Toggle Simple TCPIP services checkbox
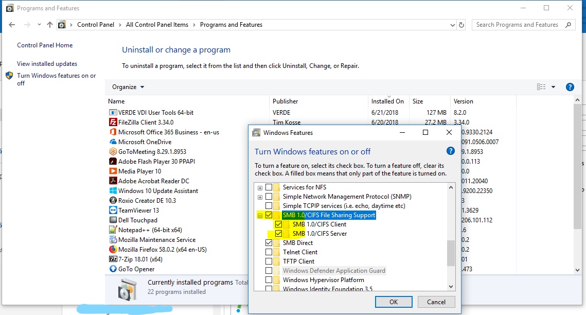 click(269, 205)
